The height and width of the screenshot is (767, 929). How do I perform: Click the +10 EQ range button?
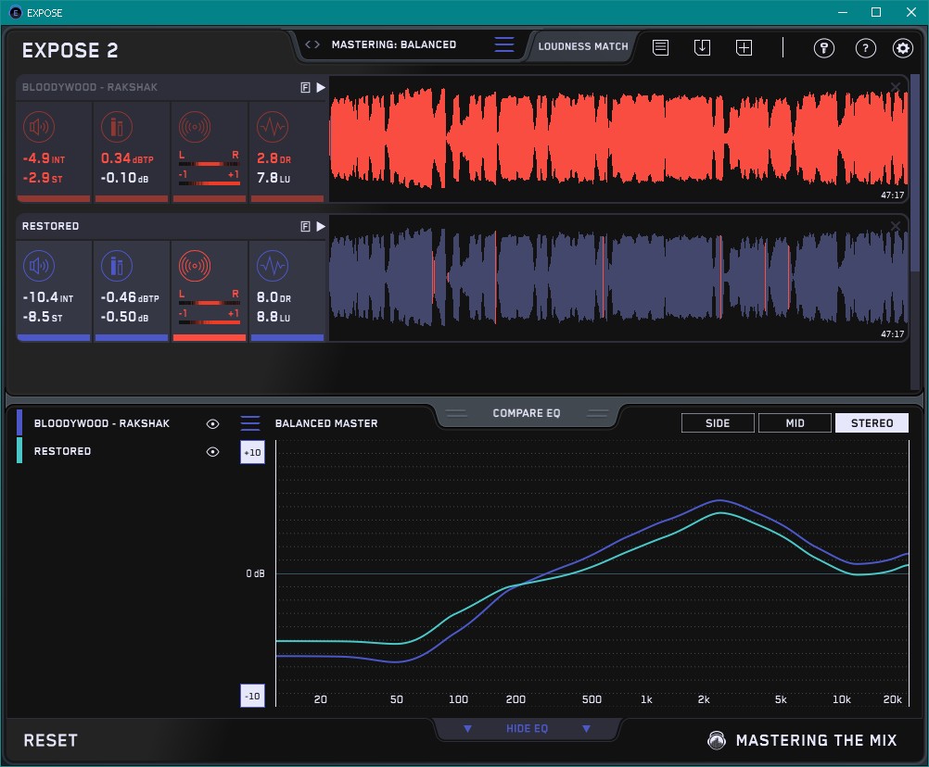(252, 452)
